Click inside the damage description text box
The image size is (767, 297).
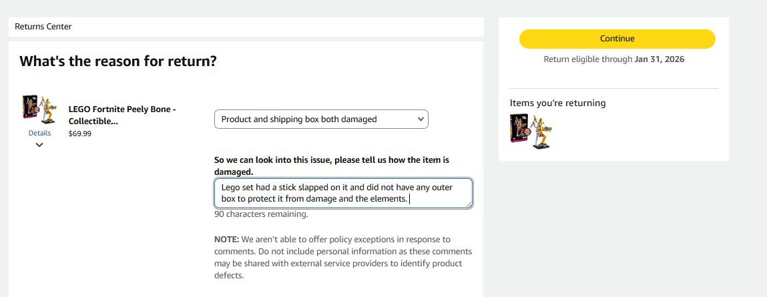[343, 194]
